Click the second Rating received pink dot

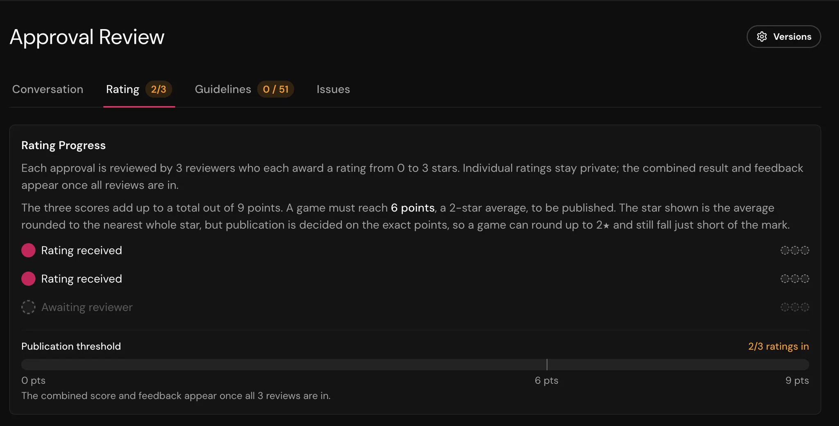coord(28,279)
